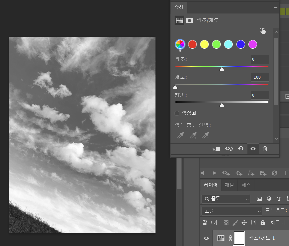Screen dimensions: 289x246
Task: Open the 표준 blend mode dropdown
Action: 232,211
